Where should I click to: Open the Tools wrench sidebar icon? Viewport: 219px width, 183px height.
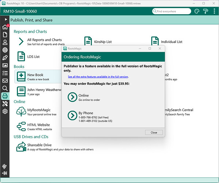pyautogui.click(x=5, y=104)
